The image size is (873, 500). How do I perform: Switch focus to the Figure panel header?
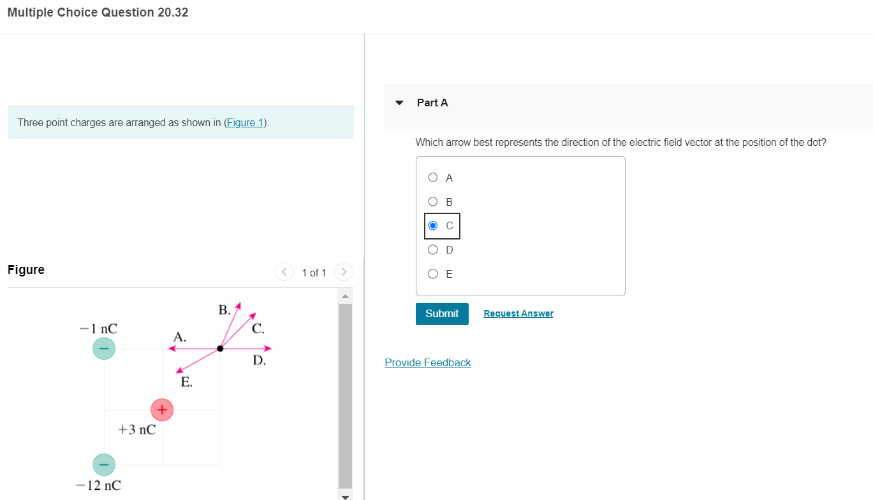point(26,269)
